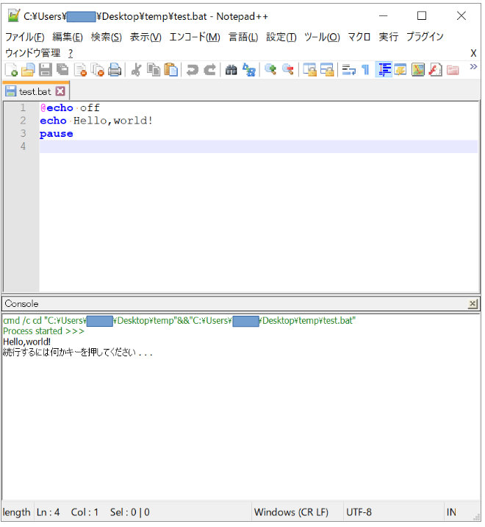This screenshot has height=527, width=485.
Task: Click the 'UTF-8' encoding status entry
Action: click(x=359, y=512)
